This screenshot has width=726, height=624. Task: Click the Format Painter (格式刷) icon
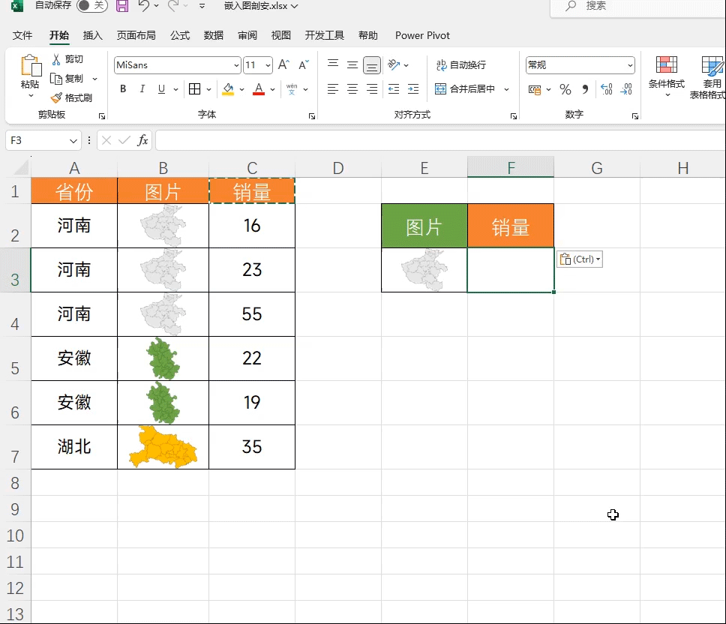coord(56,98)
